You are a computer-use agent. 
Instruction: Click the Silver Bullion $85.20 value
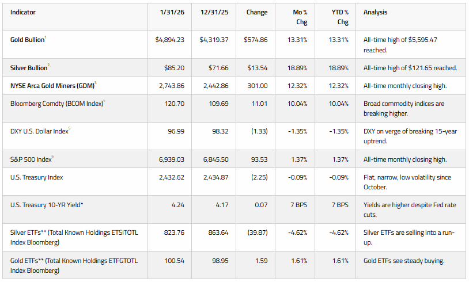point(175,68)
